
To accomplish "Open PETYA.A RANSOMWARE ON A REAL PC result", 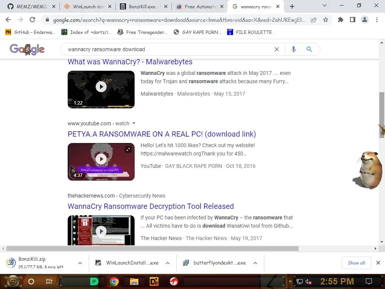I will (162, 134).
